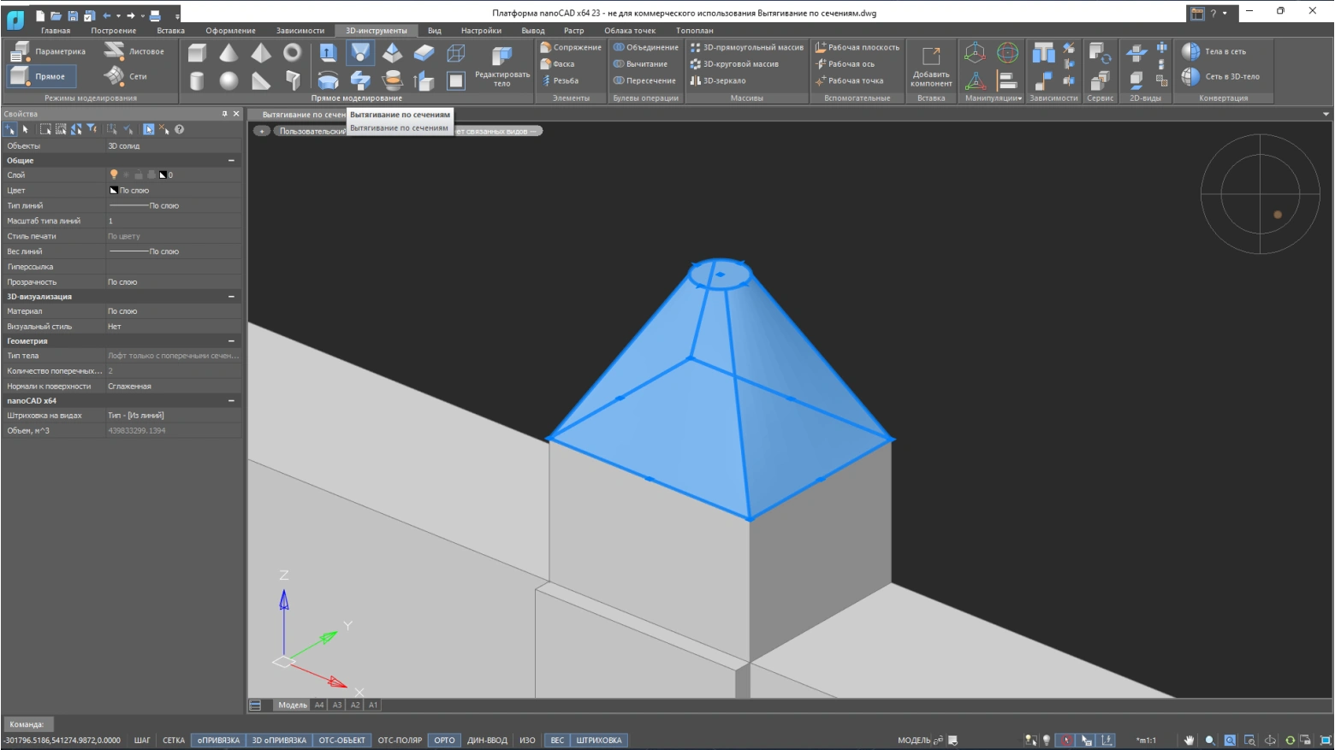This screenshot has height=750, width=1335.
Task: Collapse the Геометрия section
Action: [x=231, y=341]
